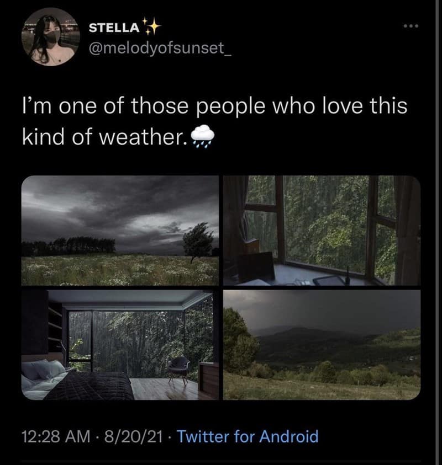Open the Twitter for Android link
Image resolution: width=442 pixels, height=465 pixels.
tap(249, 437)
